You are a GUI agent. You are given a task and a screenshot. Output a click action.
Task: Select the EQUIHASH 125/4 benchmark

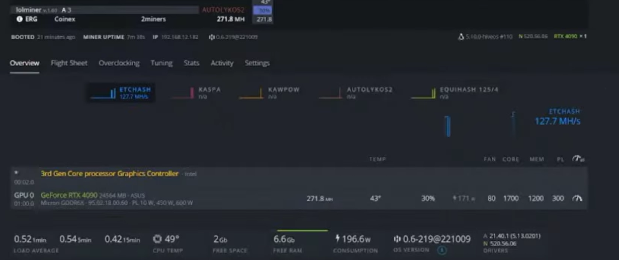455,93
